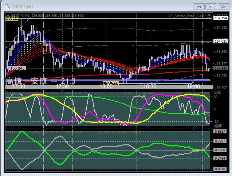Restore the GBPJPY chart window size
The image size is (232, 176).
coord(211,6)
